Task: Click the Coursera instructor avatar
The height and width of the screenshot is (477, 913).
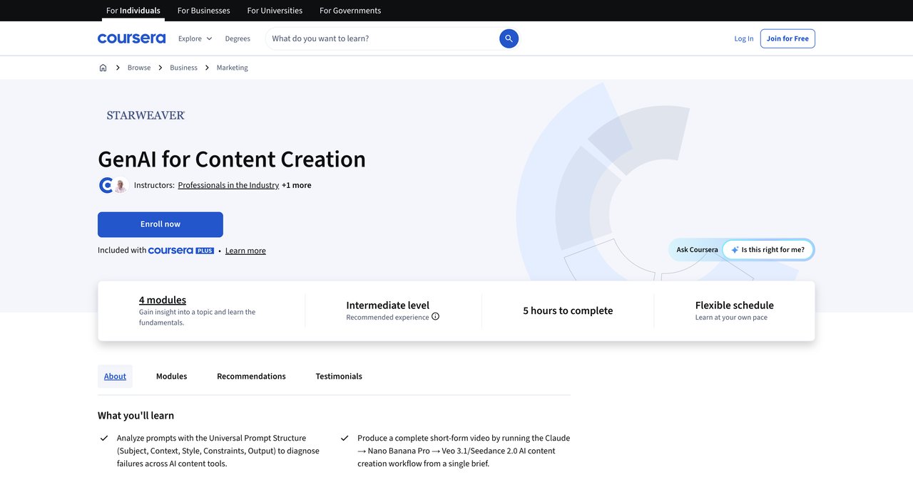Action: point(106,185)
